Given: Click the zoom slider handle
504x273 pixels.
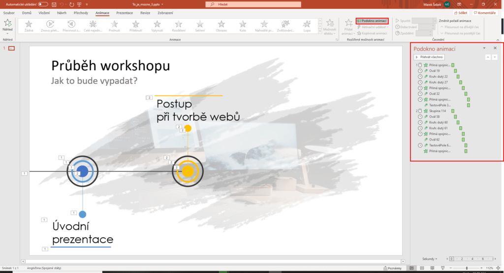Looking at the screenshot, I should (467, 268).
